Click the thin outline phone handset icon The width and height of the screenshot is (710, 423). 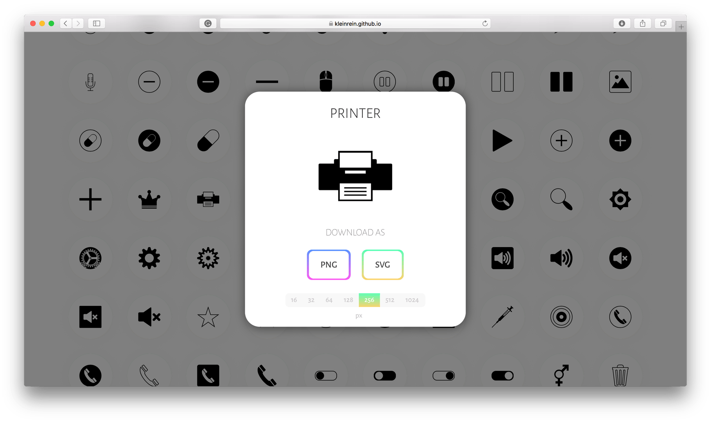pyautogui.click(x=149, y=375)
